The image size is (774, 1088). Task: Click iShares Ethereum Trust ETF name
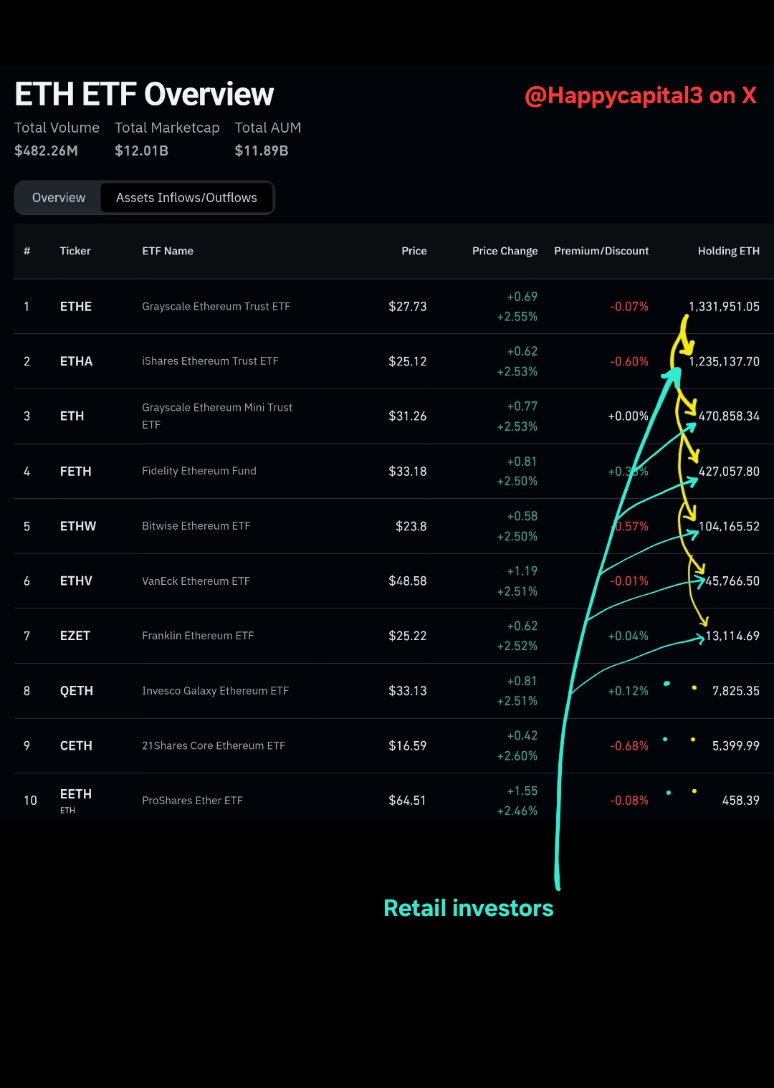click(x=210, y=361)
